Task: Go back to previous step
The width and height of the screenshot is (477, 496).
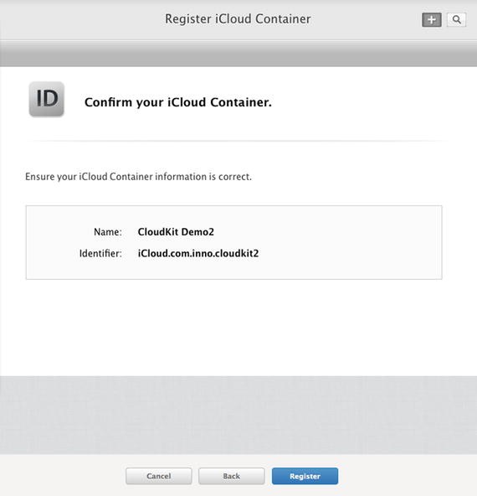Action: 232,476
